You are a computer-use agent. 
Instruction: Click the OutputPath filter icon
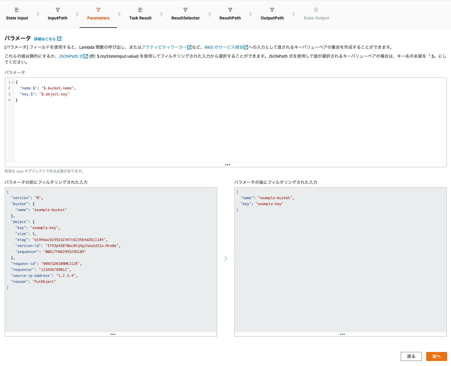coord(272,10)
